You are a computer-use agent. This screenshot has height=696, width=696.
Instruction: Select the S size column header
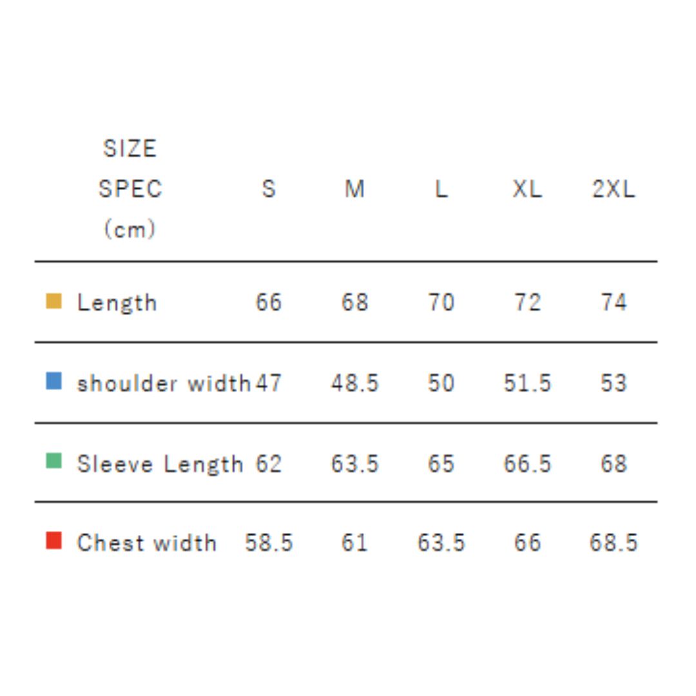tap(269, 189)
